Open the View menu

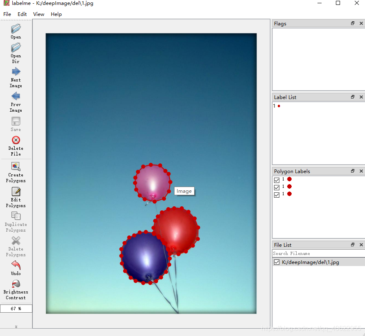pyautogui.click(x=39, y=14)
